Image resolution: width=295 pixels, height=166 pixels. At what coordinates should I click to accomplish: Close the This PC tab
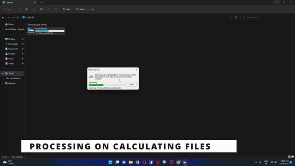pos(35,3)
